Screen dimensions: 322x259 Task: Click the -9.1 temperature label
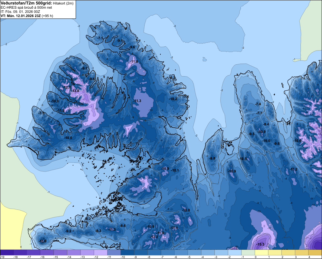pos(119,41)
